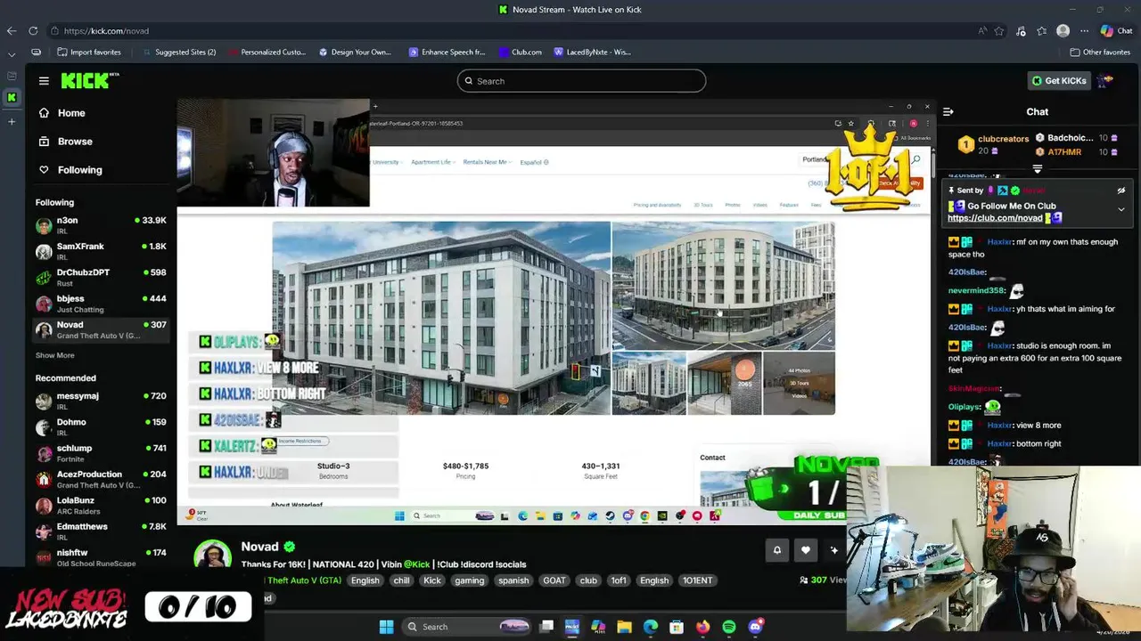Image resolution: width=1141 pixels, height=641 pixels.
Task: Open Dohmo's recommended channel
Action: (101, 426)
